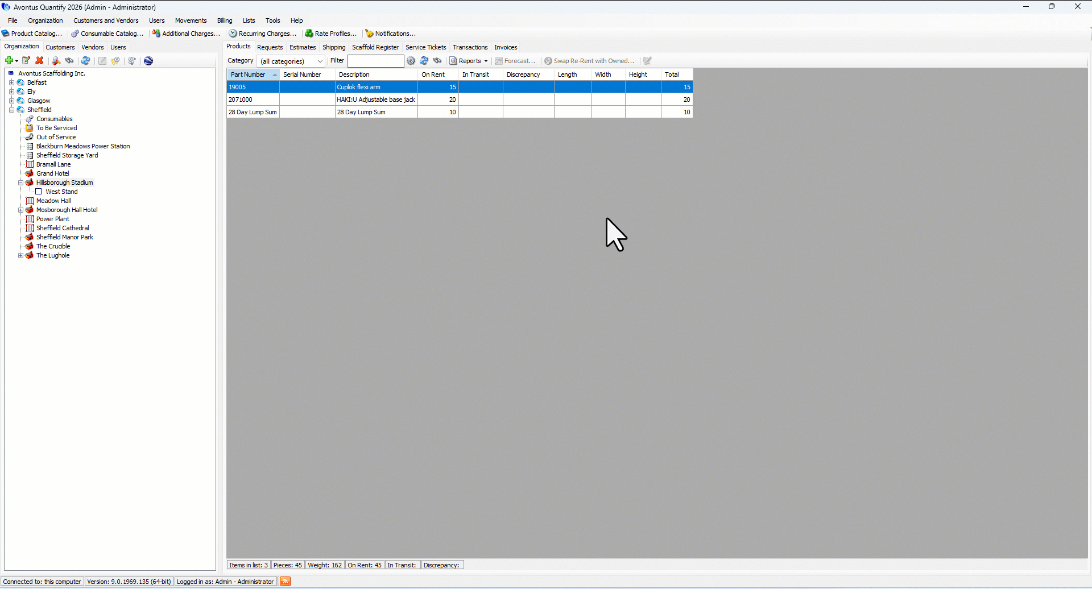Sort by Part Number column header

253,74
